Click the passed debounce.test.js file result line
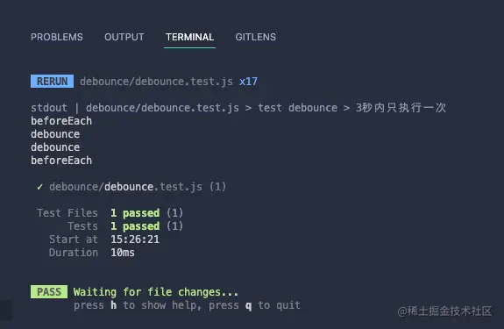Image resolution: width=504 pixels, height=329 pixels. pyautogui.click(x=131, y=187)
